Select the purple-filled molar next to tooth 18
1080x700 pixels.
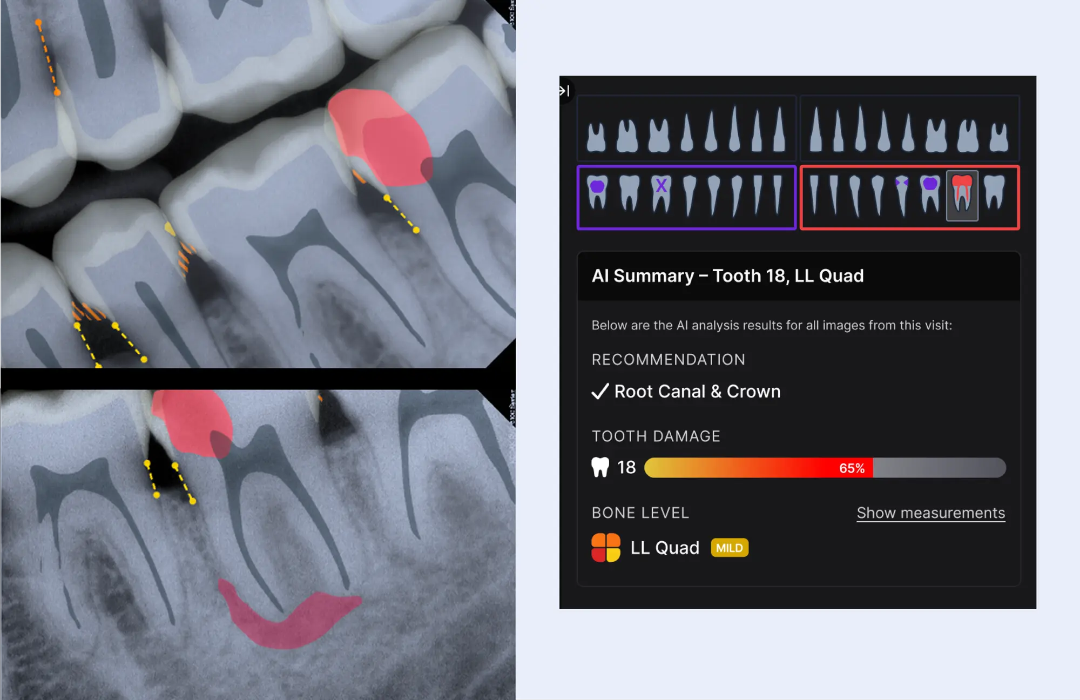[x=930, y=193]
